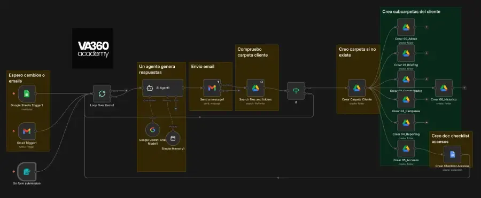Select the Crear 02_Creatividades Drive node
The width and height of the screenshot is (481, 198).
[x=406, y=80]
